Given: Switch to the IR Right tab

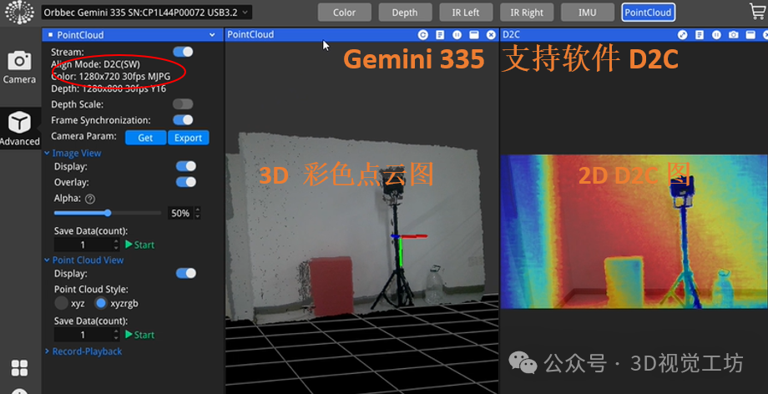Looking at the screenshot, I should (527, 13).
